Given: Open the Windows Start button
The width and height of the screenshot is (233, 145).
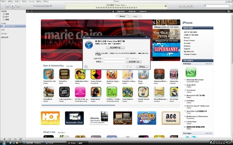Looking at the screenshot, I should point(4,143).
